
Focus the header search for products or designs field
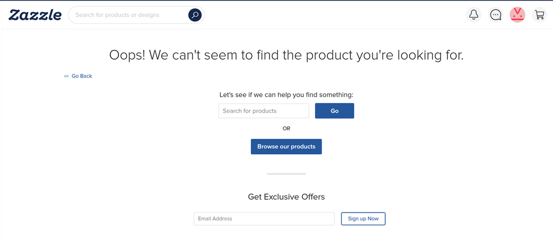(x=131, y=15)
